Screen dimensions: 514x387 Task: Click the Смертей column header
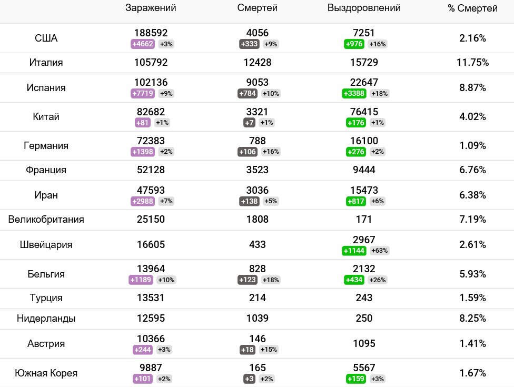click(257, 8)
